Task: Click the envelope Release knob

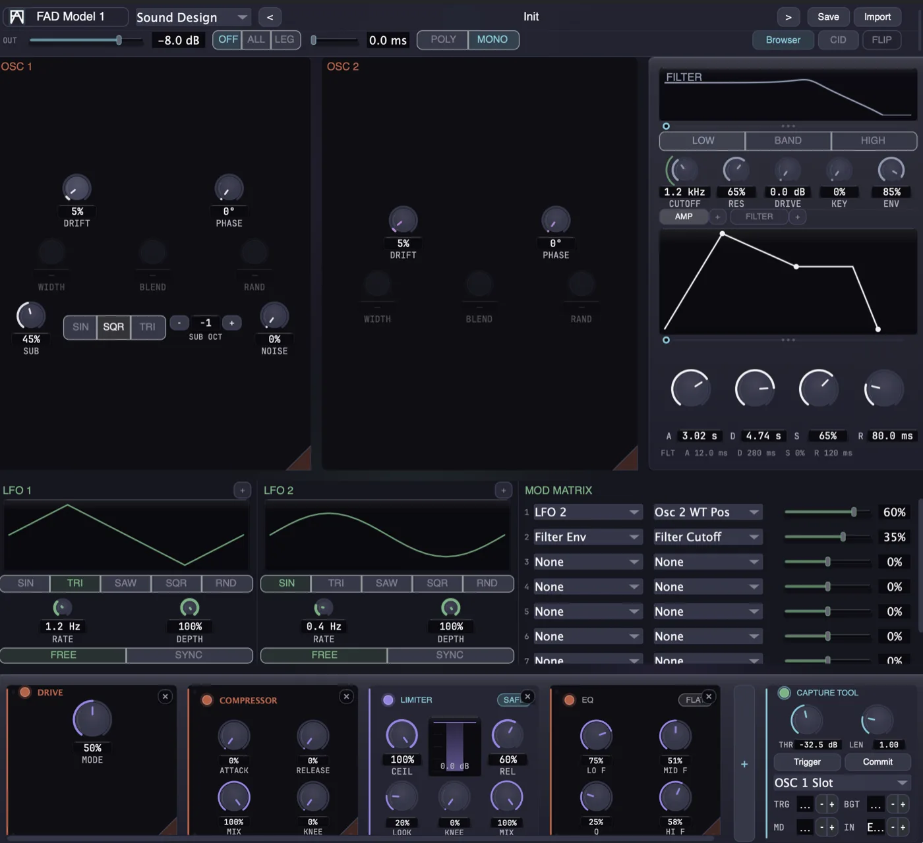Action: click(883, 389)
